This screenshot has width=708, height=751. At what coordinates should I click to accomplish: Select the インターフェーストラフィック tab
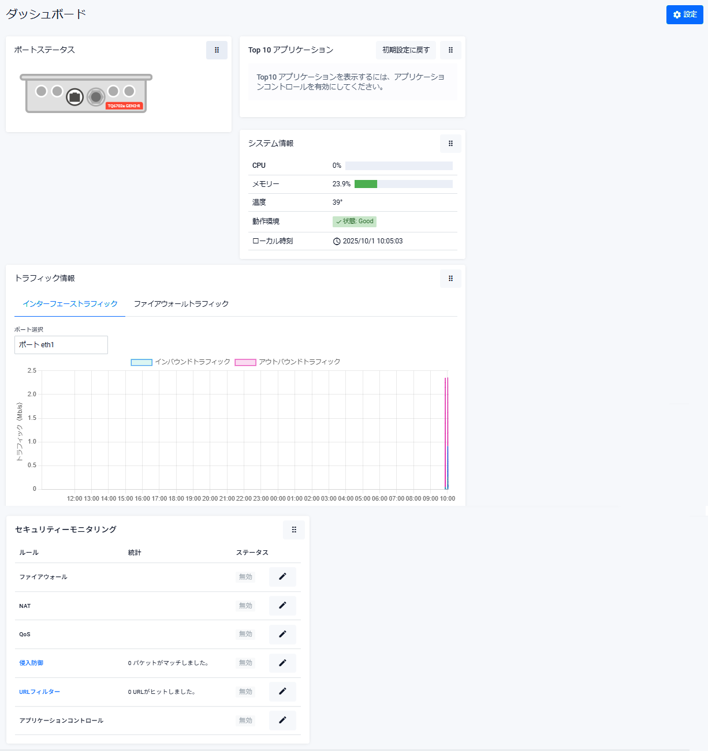point(70,304)
